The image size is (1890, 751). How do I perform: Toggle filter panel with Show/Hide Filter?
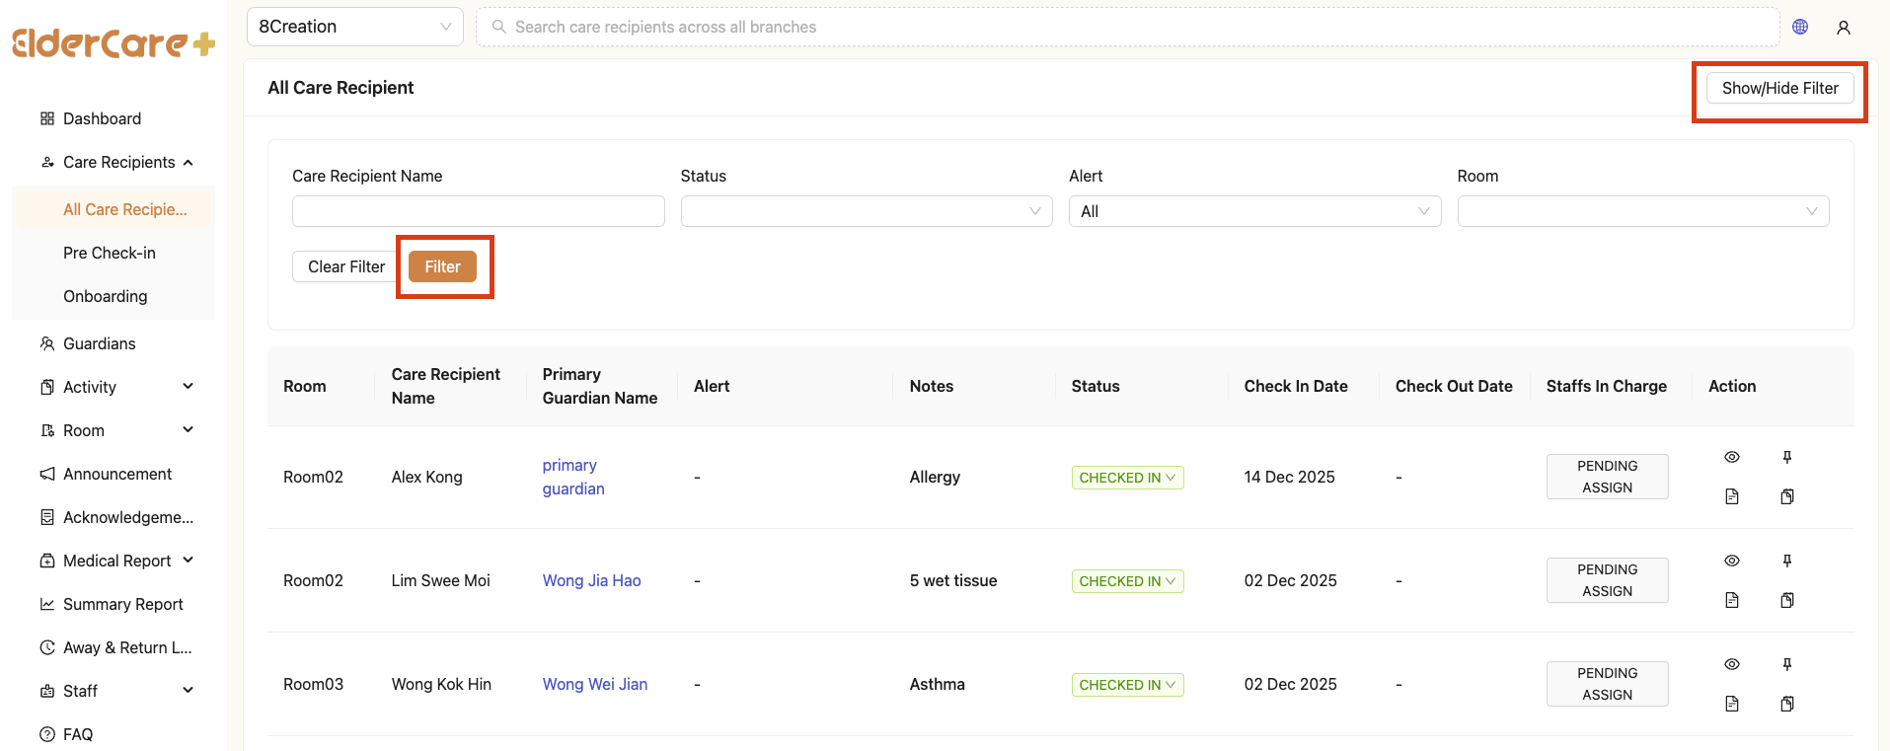[1779, 88]
